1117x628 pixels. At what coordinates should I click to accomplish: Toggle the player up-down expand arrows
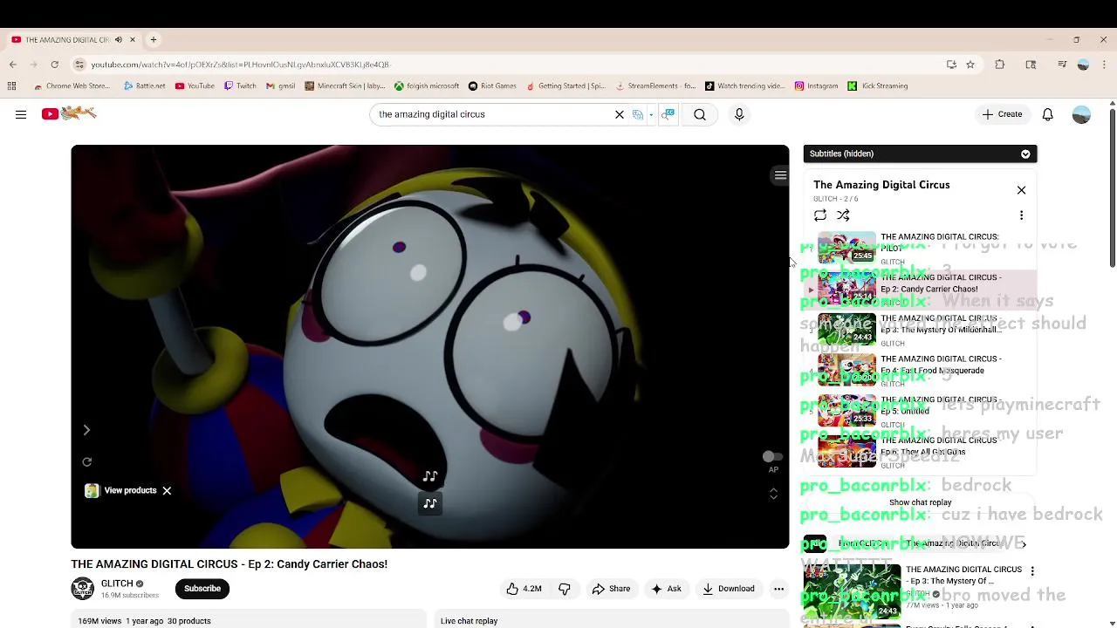773,494
